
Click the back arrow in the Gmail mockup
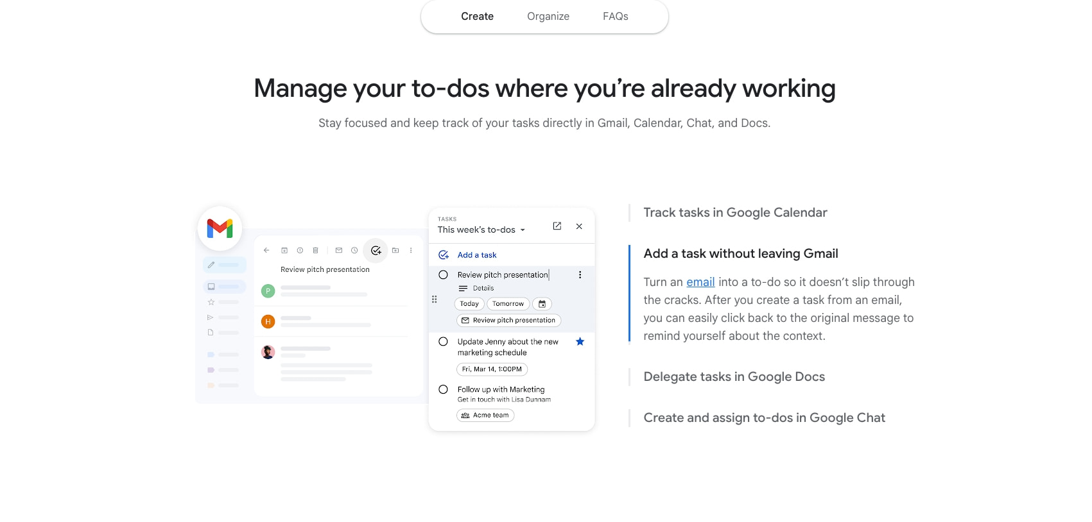click(266, 251)
